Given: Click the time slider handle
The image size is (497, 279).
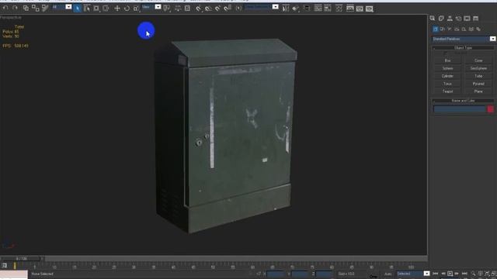Looking at the screenshot, I should coord(22,259).
